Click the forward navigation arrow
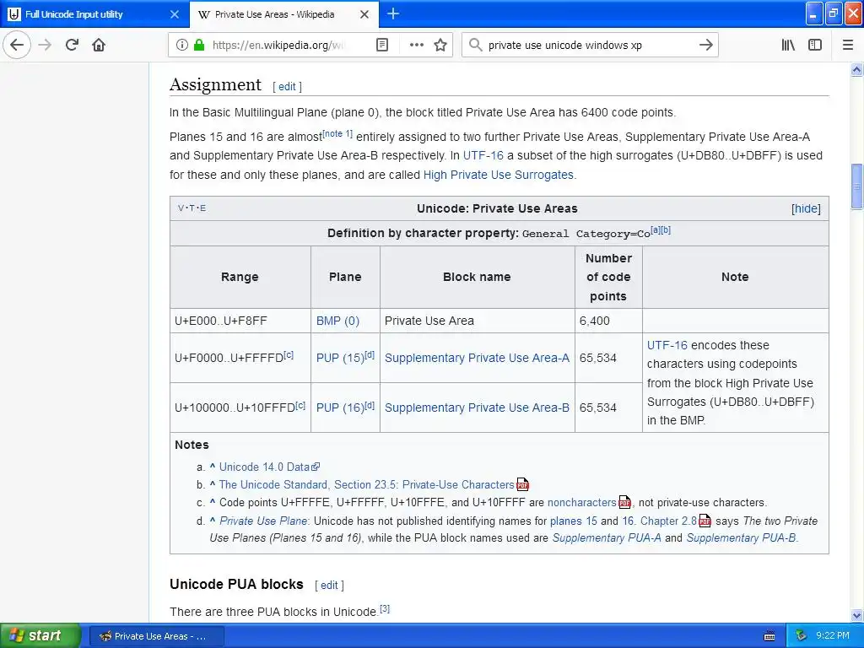864x648 pixels. (46, 46)
